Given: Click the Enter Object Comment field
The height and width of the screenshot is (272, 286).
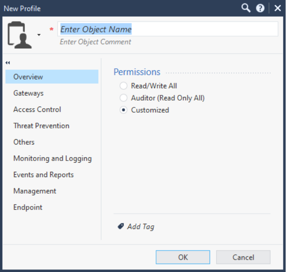Looking at the screenshot, I should click(95, 42).
